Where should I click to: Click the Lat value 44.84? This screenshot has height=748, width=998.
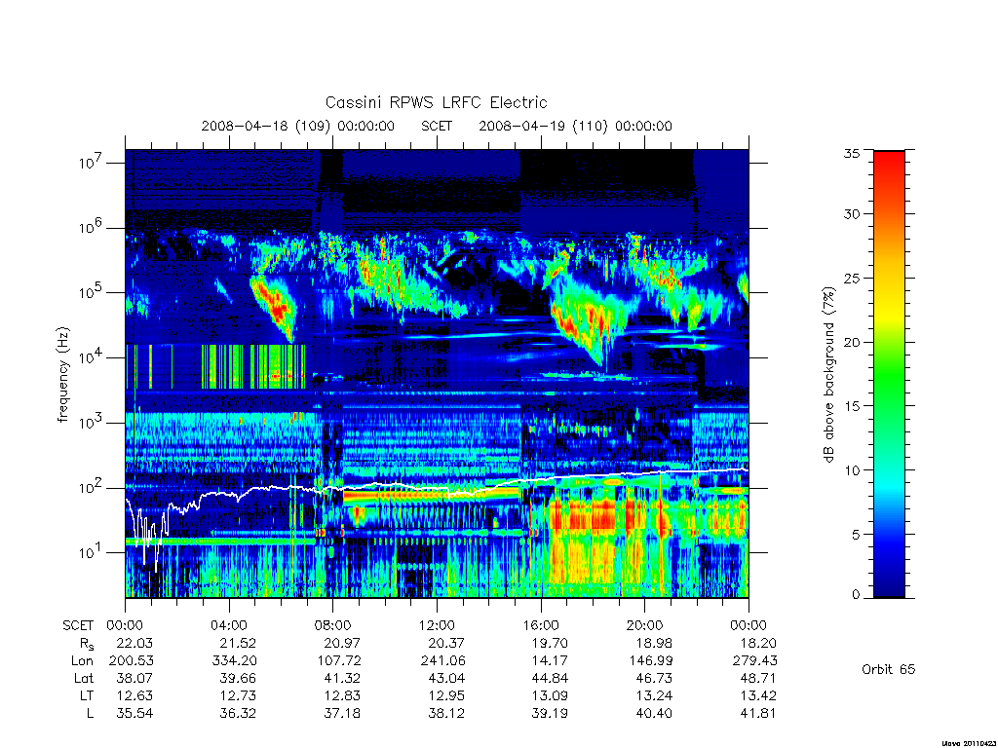click(x=550, y=679)
